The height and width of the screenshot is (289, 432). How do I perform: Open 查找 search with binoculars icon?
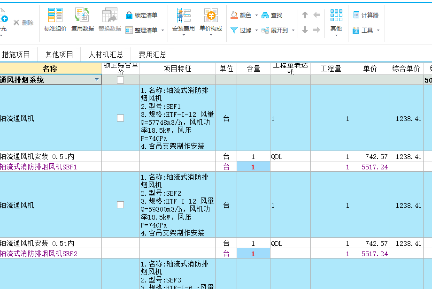272,15
